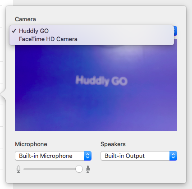Choose FaceTime HD Camera from list

pyautogui.click(x=91, y=39)
